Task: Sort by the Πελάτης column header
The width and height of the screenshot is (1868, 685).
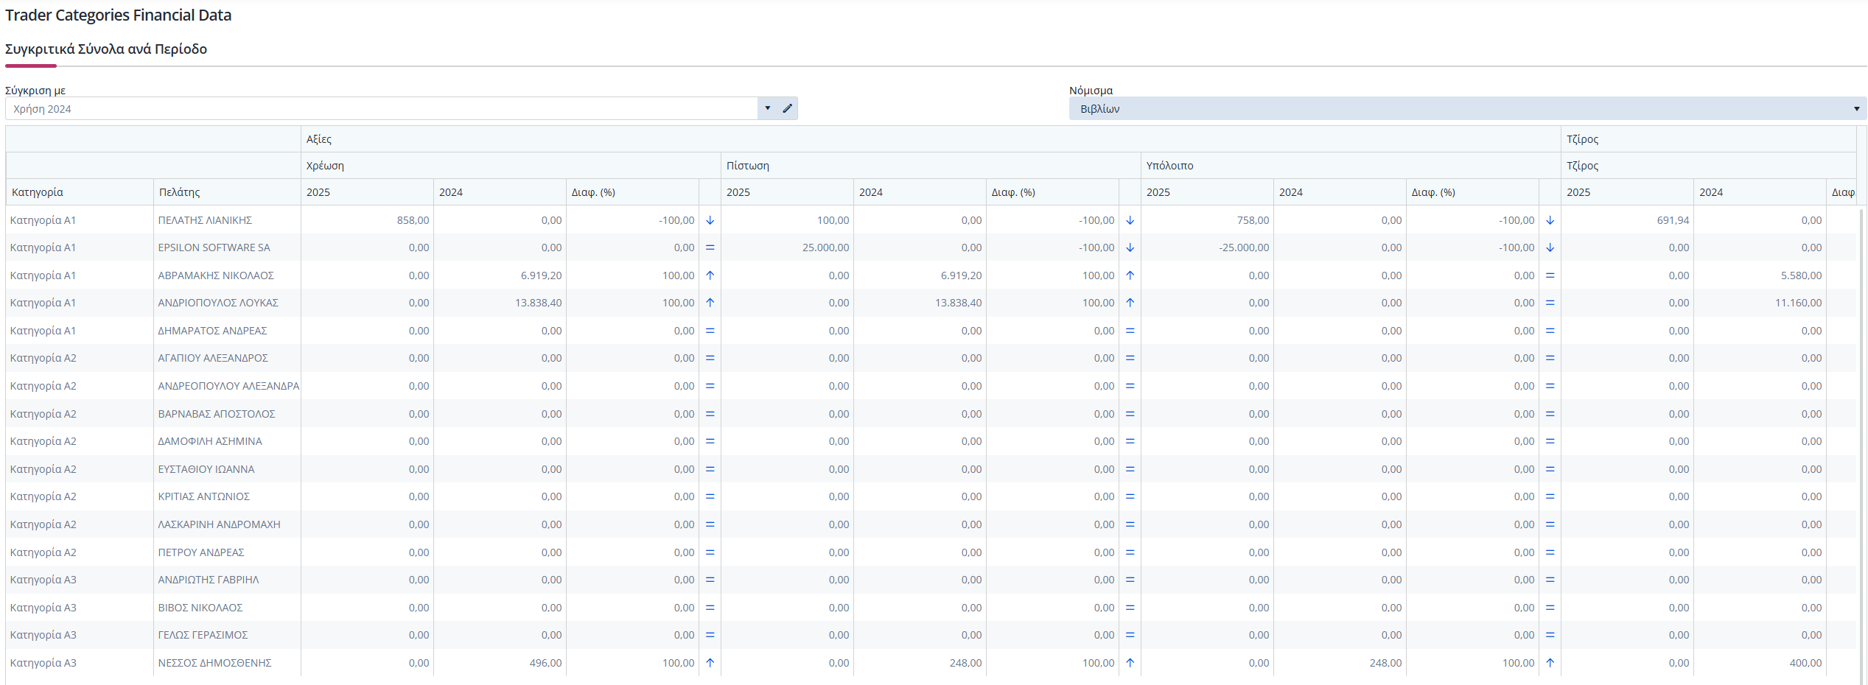Action: [227, 192]
